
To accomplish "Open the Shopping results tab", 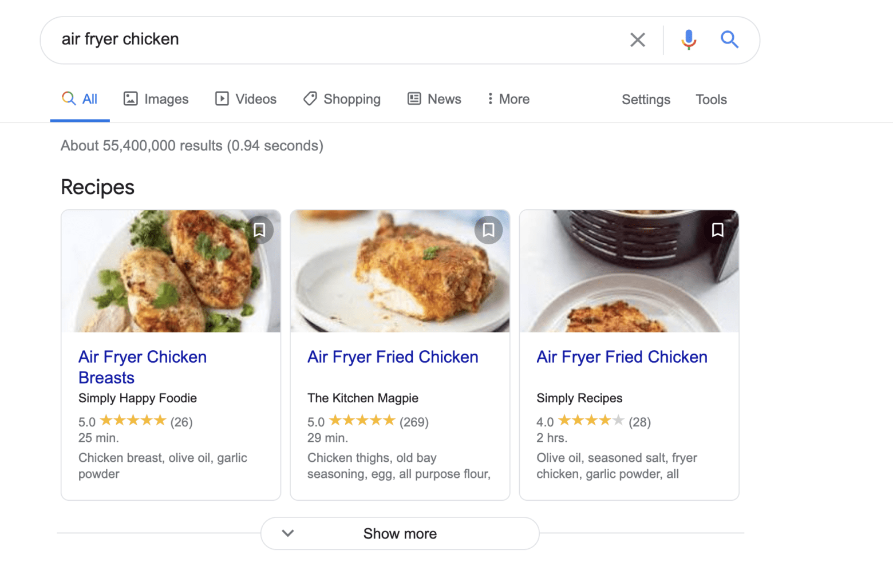I will click(x=342, y=99).
